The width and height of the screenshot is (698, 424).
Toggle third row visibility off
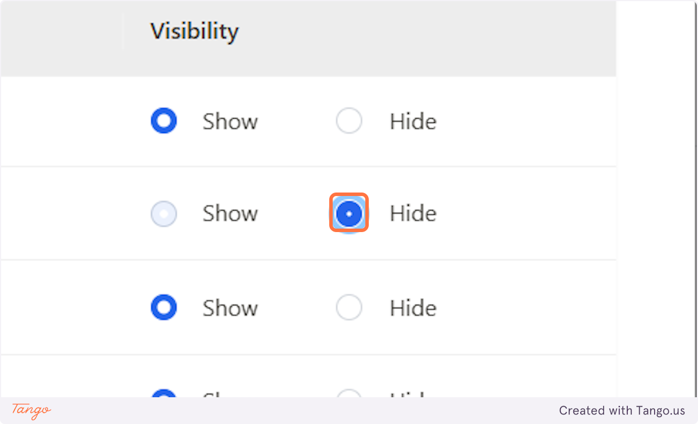click(x=349, y=307)
